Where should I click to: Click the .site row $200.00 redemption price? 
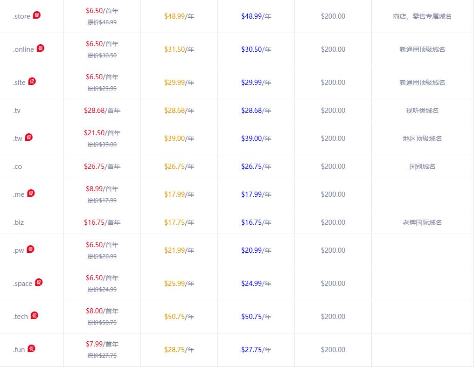(x=333, y=83)
